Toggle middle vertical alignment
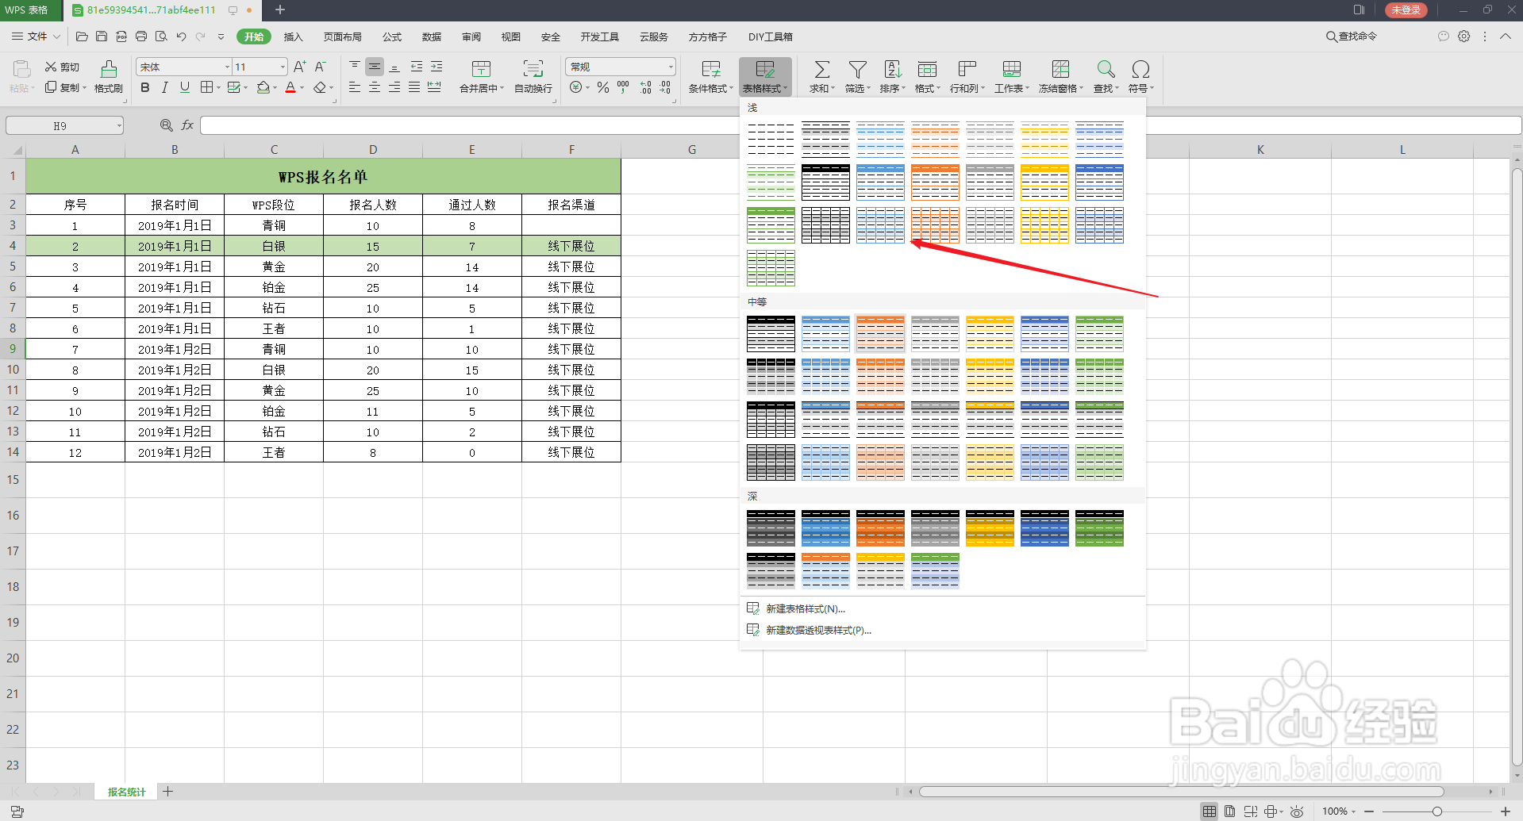Screen dimensions: 1523x821 coord(375,67)
